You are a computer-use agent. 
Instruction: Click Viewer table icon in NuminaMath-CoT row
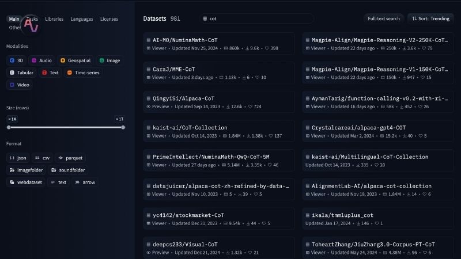pyautogui.click(x=149, y=48)
